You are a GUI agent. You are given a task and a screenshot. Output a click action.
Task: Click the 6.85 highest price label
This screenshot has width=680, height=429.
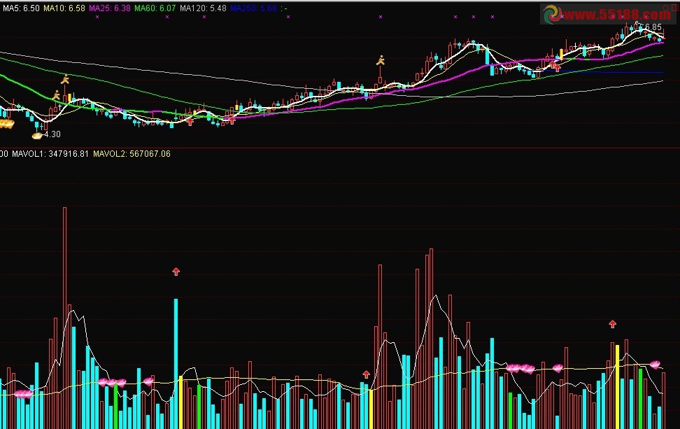click(653, 27)
